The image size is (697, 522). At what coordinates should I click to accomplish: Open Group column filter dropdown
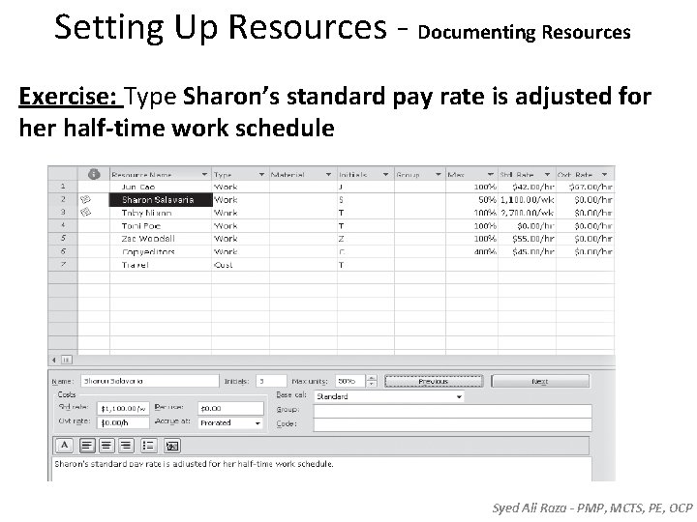point(438,174)
